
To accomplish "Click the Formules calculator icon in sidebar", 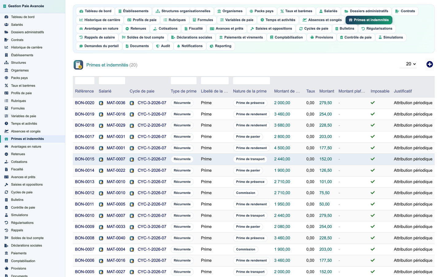I will [x=6, y=108].
